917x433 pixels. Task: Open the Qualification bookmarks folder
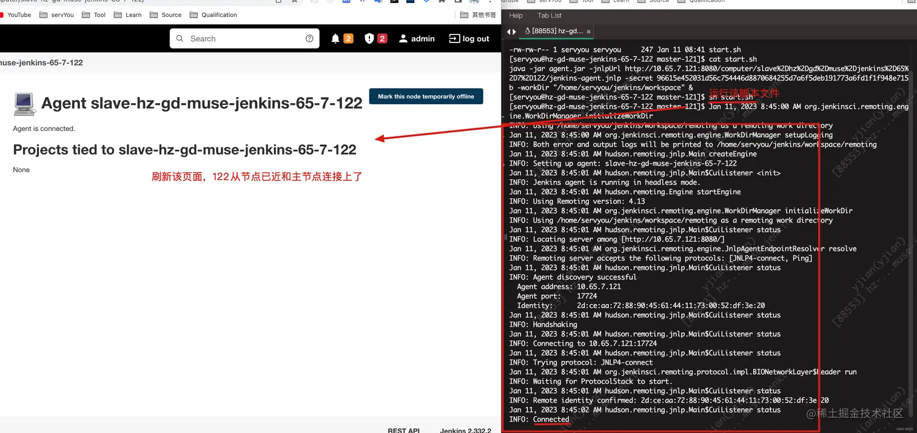213,15
